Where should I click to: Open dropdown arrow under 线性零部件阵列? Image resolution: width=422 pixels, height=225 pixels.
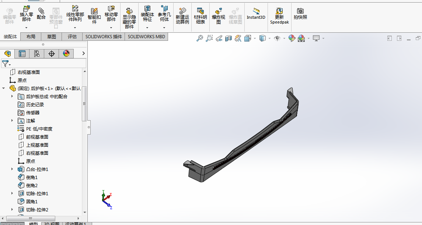(75, 28)
